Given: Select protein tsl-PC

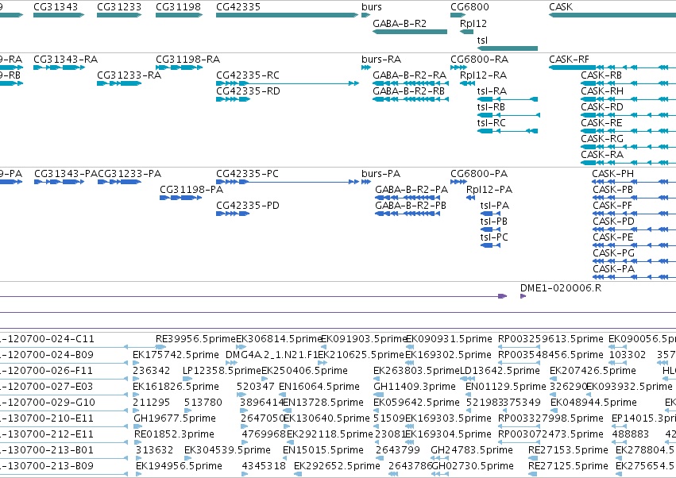Looking at the screenshot, I should click(490, 245).
